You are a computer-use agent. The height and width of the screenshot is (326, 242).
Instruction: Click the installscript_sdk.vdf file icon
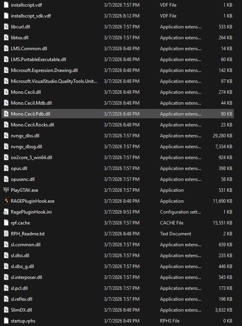[6, 16]
